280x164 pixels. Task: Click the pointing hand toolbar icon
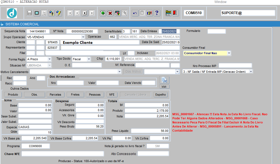click(x=150, y=13)
